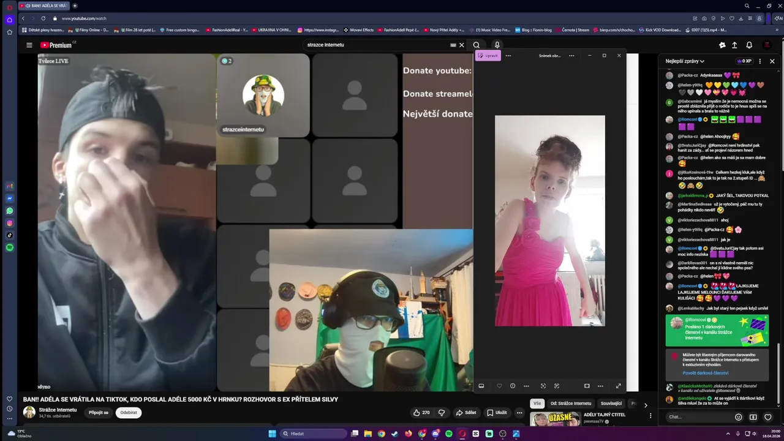Like the video with thumbs up 270
The image size is (784, 441).
(422, 412)
